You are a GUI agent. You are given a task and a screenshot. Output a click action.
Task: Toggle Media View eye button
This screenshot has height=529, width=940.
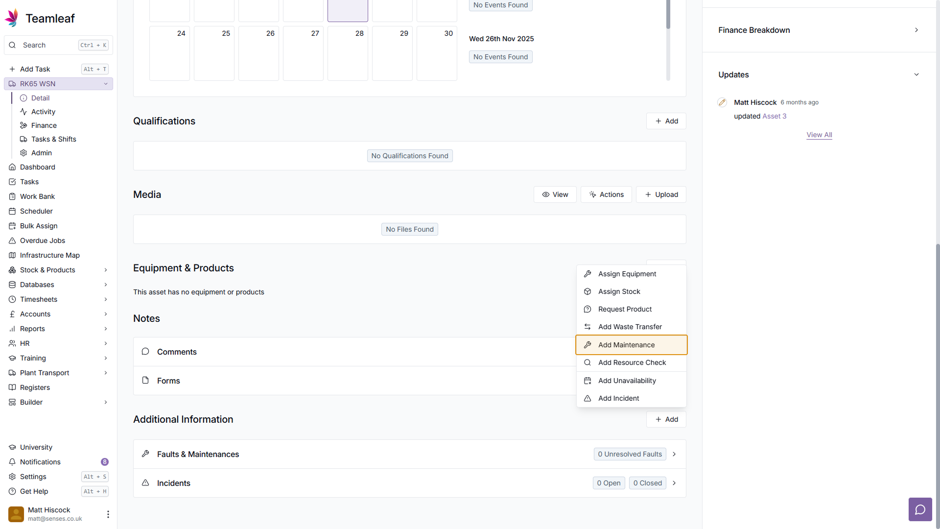click(x=555, y=194)
